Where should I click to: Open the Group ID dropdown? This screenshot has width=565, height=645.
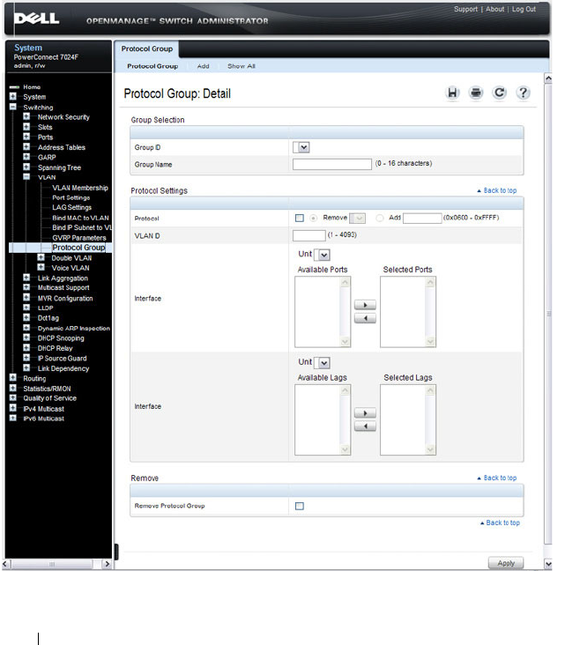(301, 147)
